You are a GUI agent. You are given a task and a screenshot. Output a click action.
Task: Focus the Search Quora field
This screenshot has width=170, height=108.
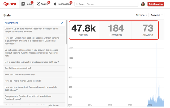(x=106, y=4)
